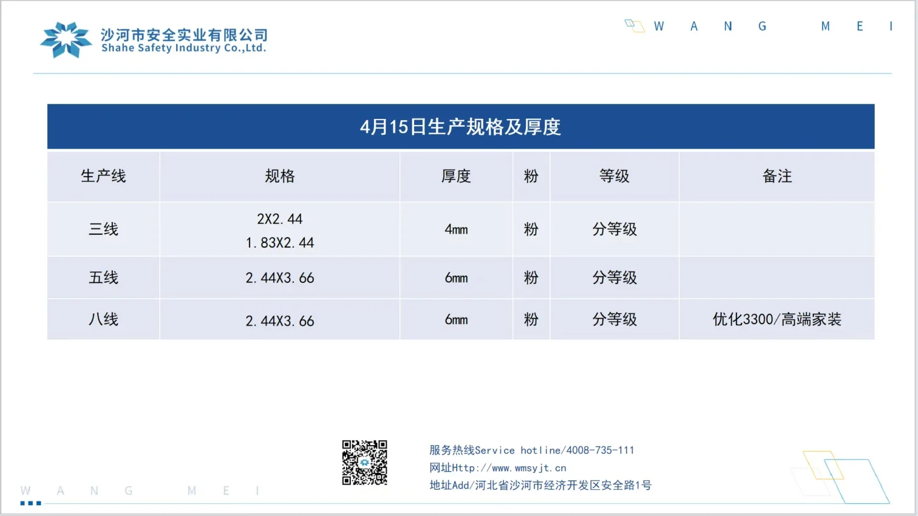The image size is (918, 516).
Task: Click 6mm in the 八线 row
Action: [x=456, y=320]
